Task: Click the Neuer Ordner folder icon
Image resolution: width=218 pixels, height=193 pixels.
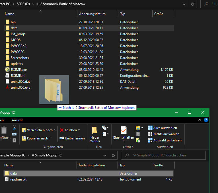Action: (x=94, y=130)
